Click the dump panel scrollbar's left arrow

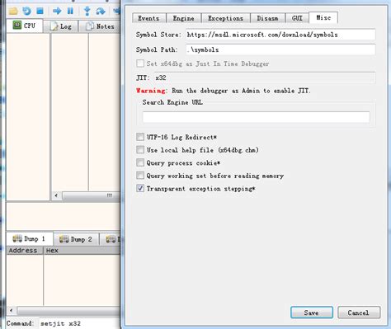(11, 311)
